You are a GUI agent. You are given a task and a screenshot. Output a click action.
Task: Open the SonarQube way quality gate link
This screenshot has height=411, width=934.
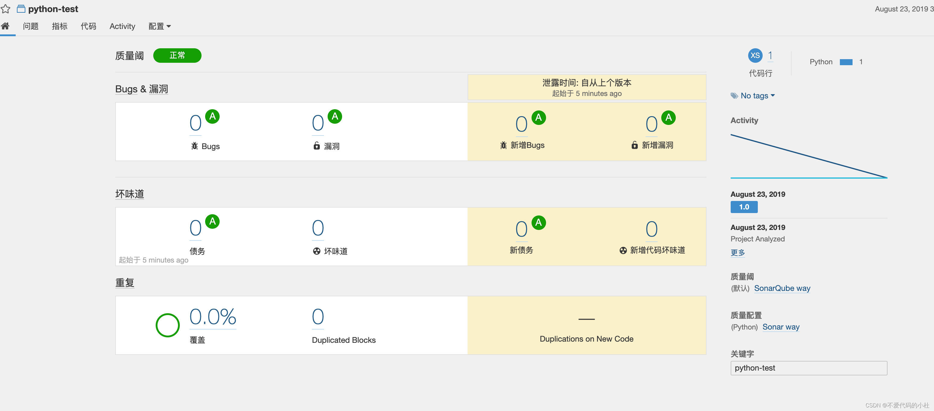782,288
